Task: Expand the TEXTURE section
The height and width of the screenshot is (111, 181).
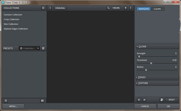Action: [x=157, y=83]
